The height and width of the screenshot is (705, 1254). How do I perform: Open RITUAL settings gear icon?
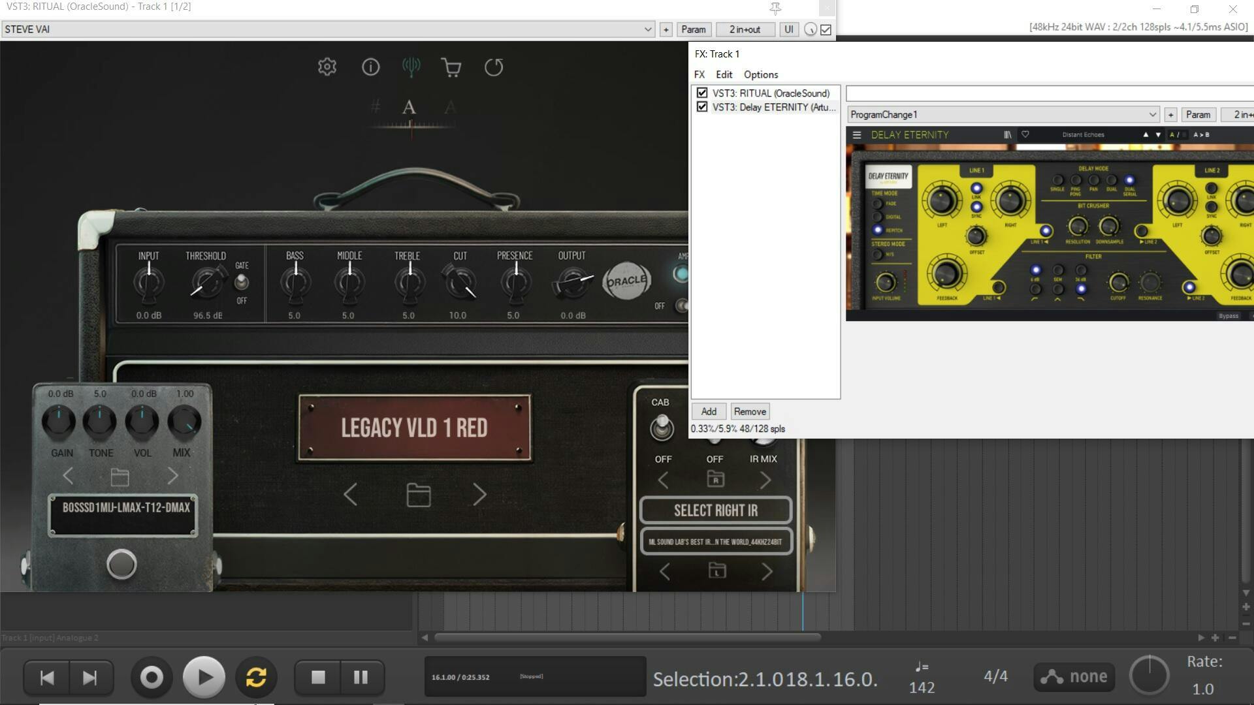[327, 67]
